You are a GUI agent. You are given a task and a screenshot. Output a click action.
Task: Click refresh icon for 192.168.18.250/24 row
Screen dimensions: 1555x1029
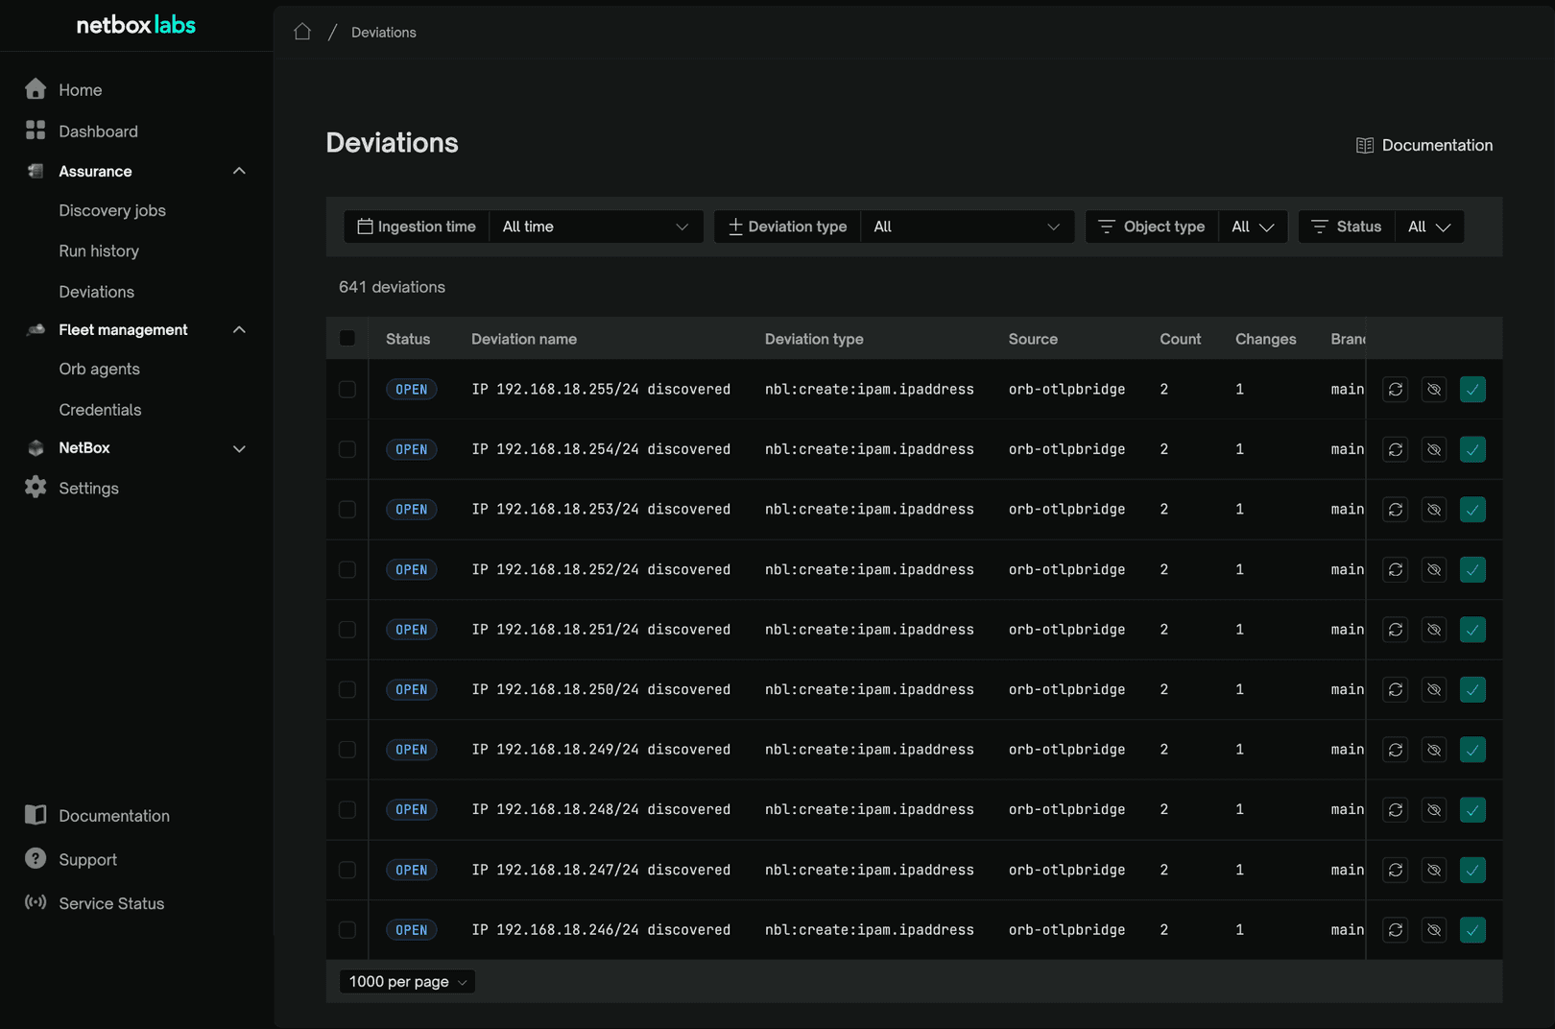tap(1396, 690)
